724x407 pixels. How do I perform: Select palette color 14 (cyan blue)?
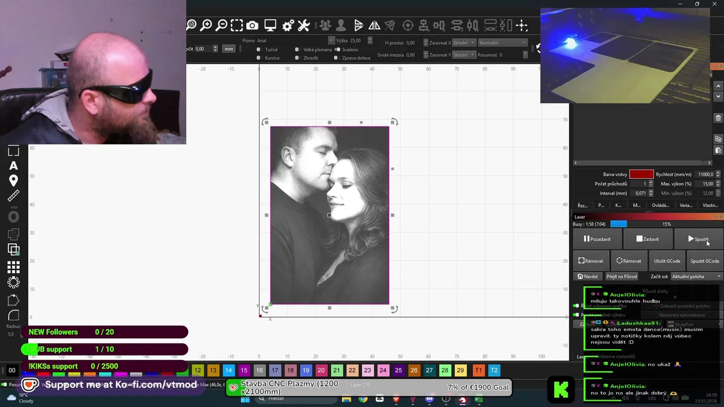tap(229, 370)
